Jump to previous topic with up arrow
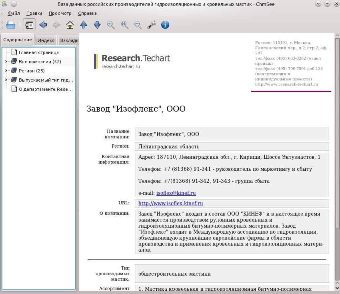The height and width of the screenshot is (294, 340). pos(84,25)
